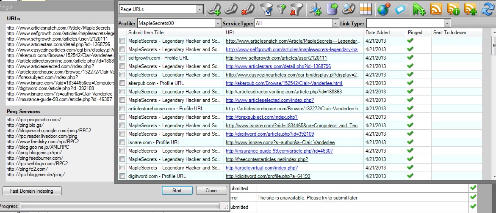The height and width of the screenshot is (213, 496).
Task: Click the clear filter funnel icon
Action: click(x=296, y=9)
